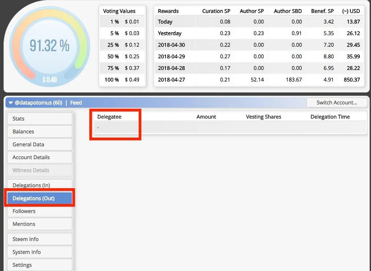View Account Details
371x271 pixels.
[39, 157]
